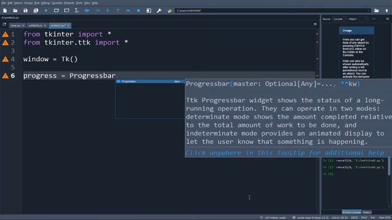The image size is (392, 220).
Task: Click the line and column indicator
Action: 339,218
